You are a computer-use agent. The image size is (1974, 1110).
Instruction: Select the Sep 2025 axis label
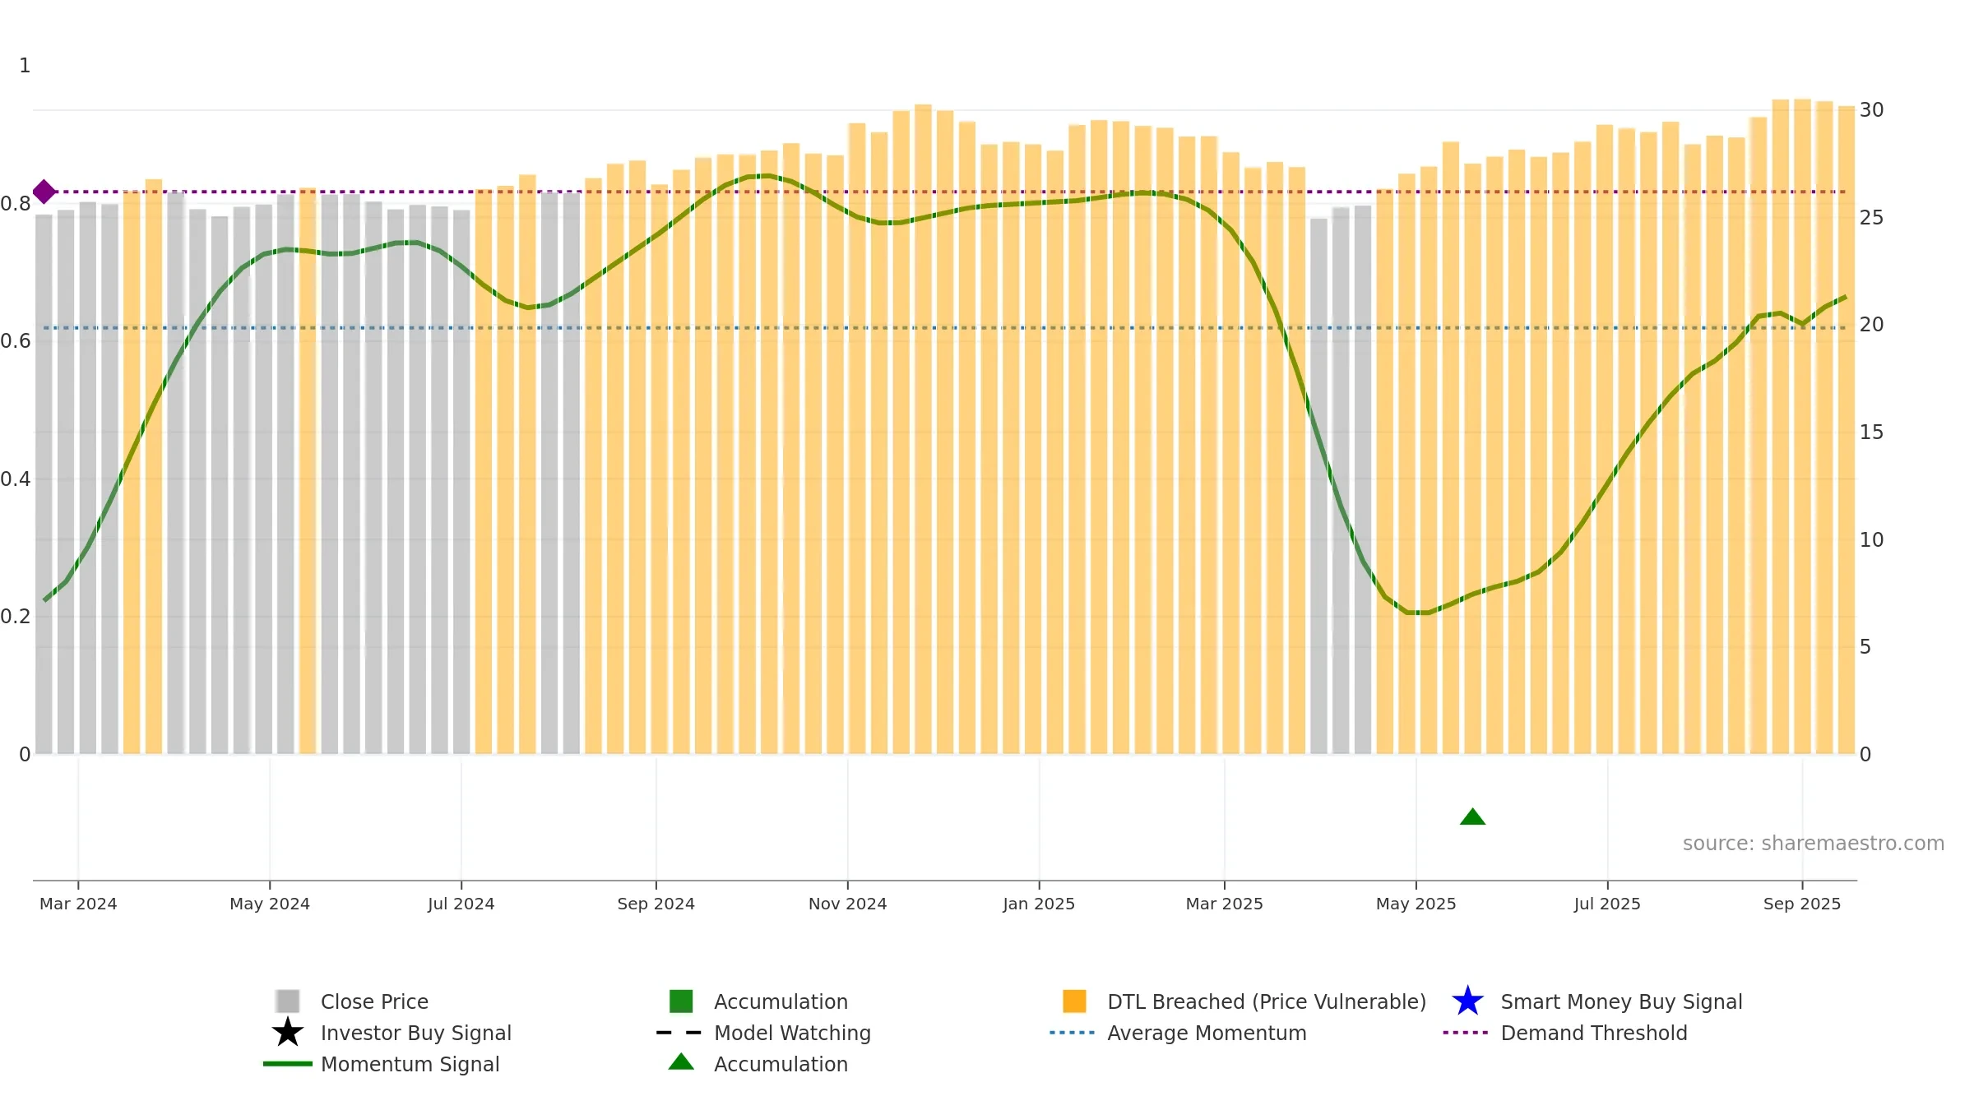point(1802,904)
